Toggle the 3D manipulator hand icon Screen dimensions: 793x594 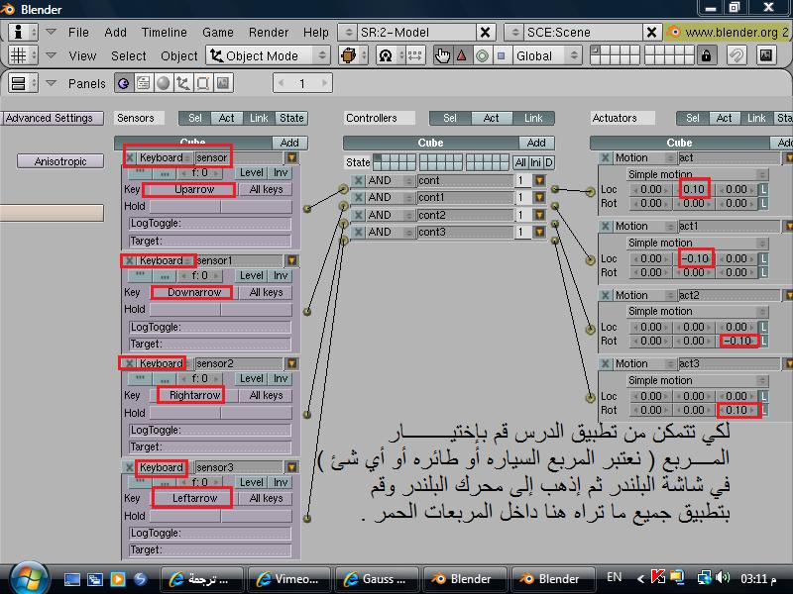pos(442,55)
